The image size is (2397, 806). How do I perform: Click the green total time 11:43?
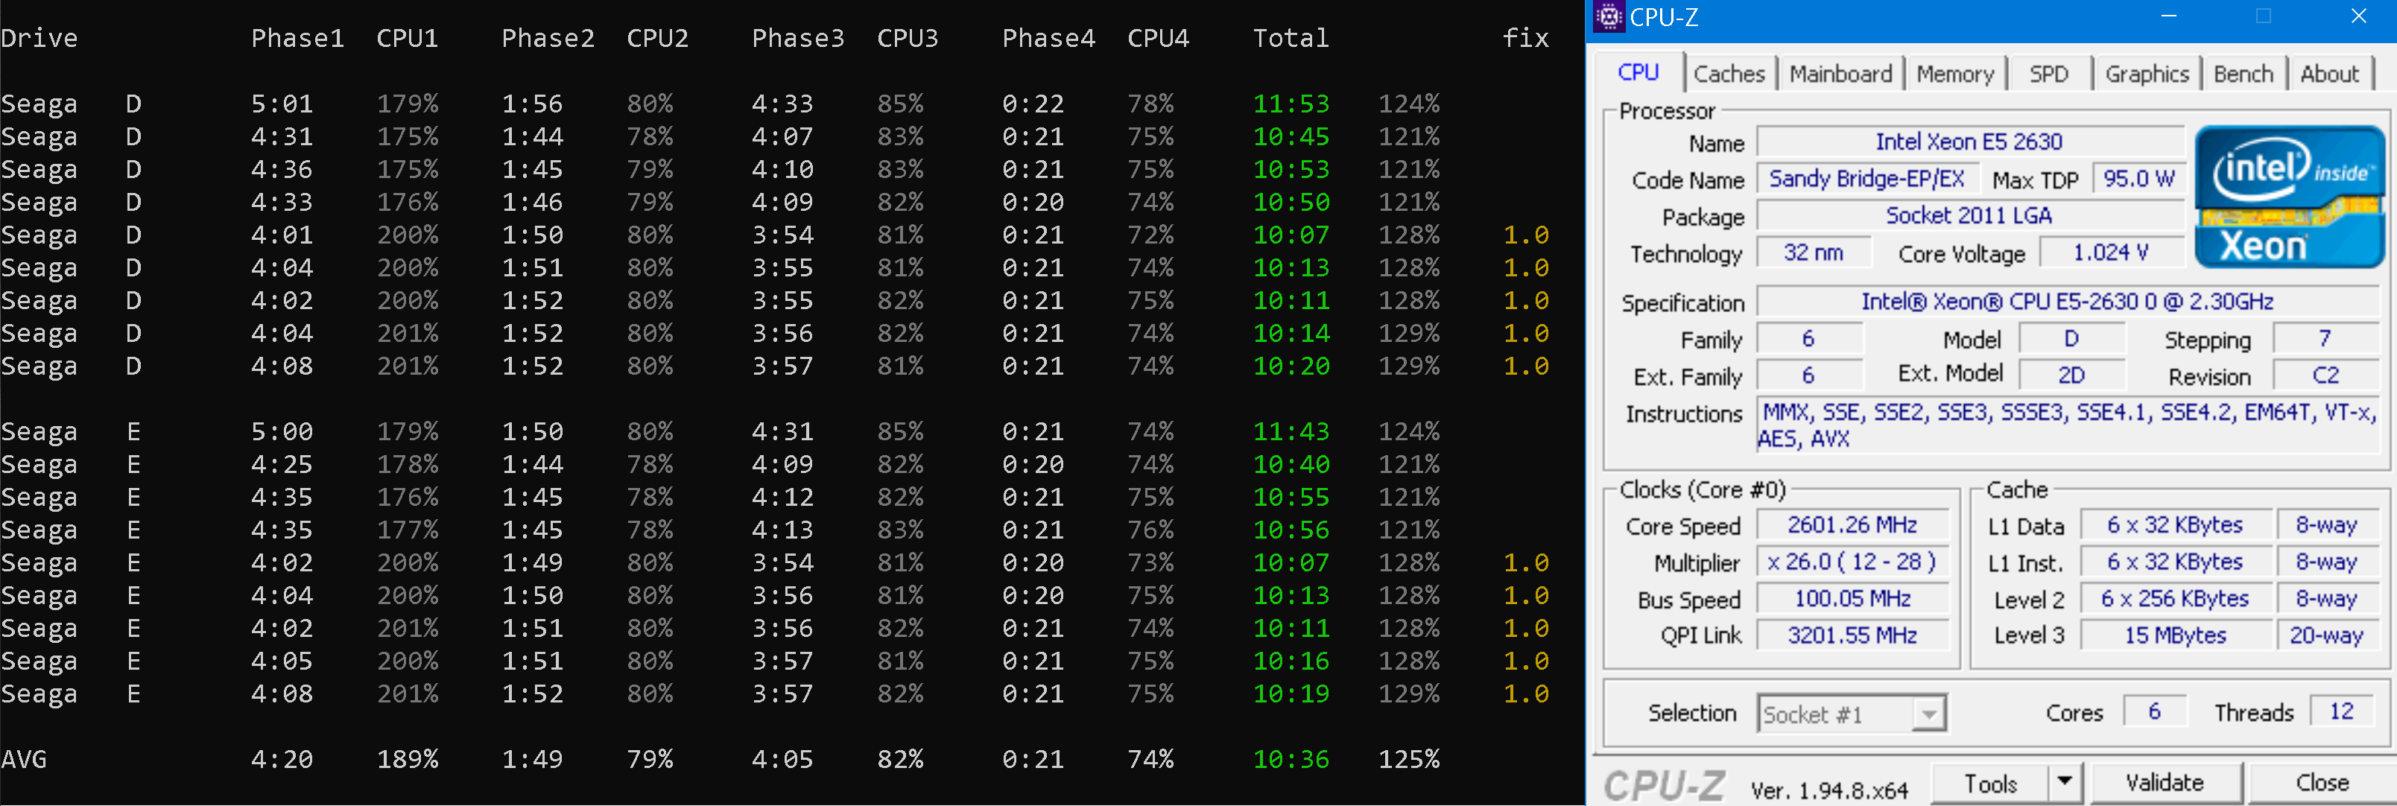tap(1291, 432)
